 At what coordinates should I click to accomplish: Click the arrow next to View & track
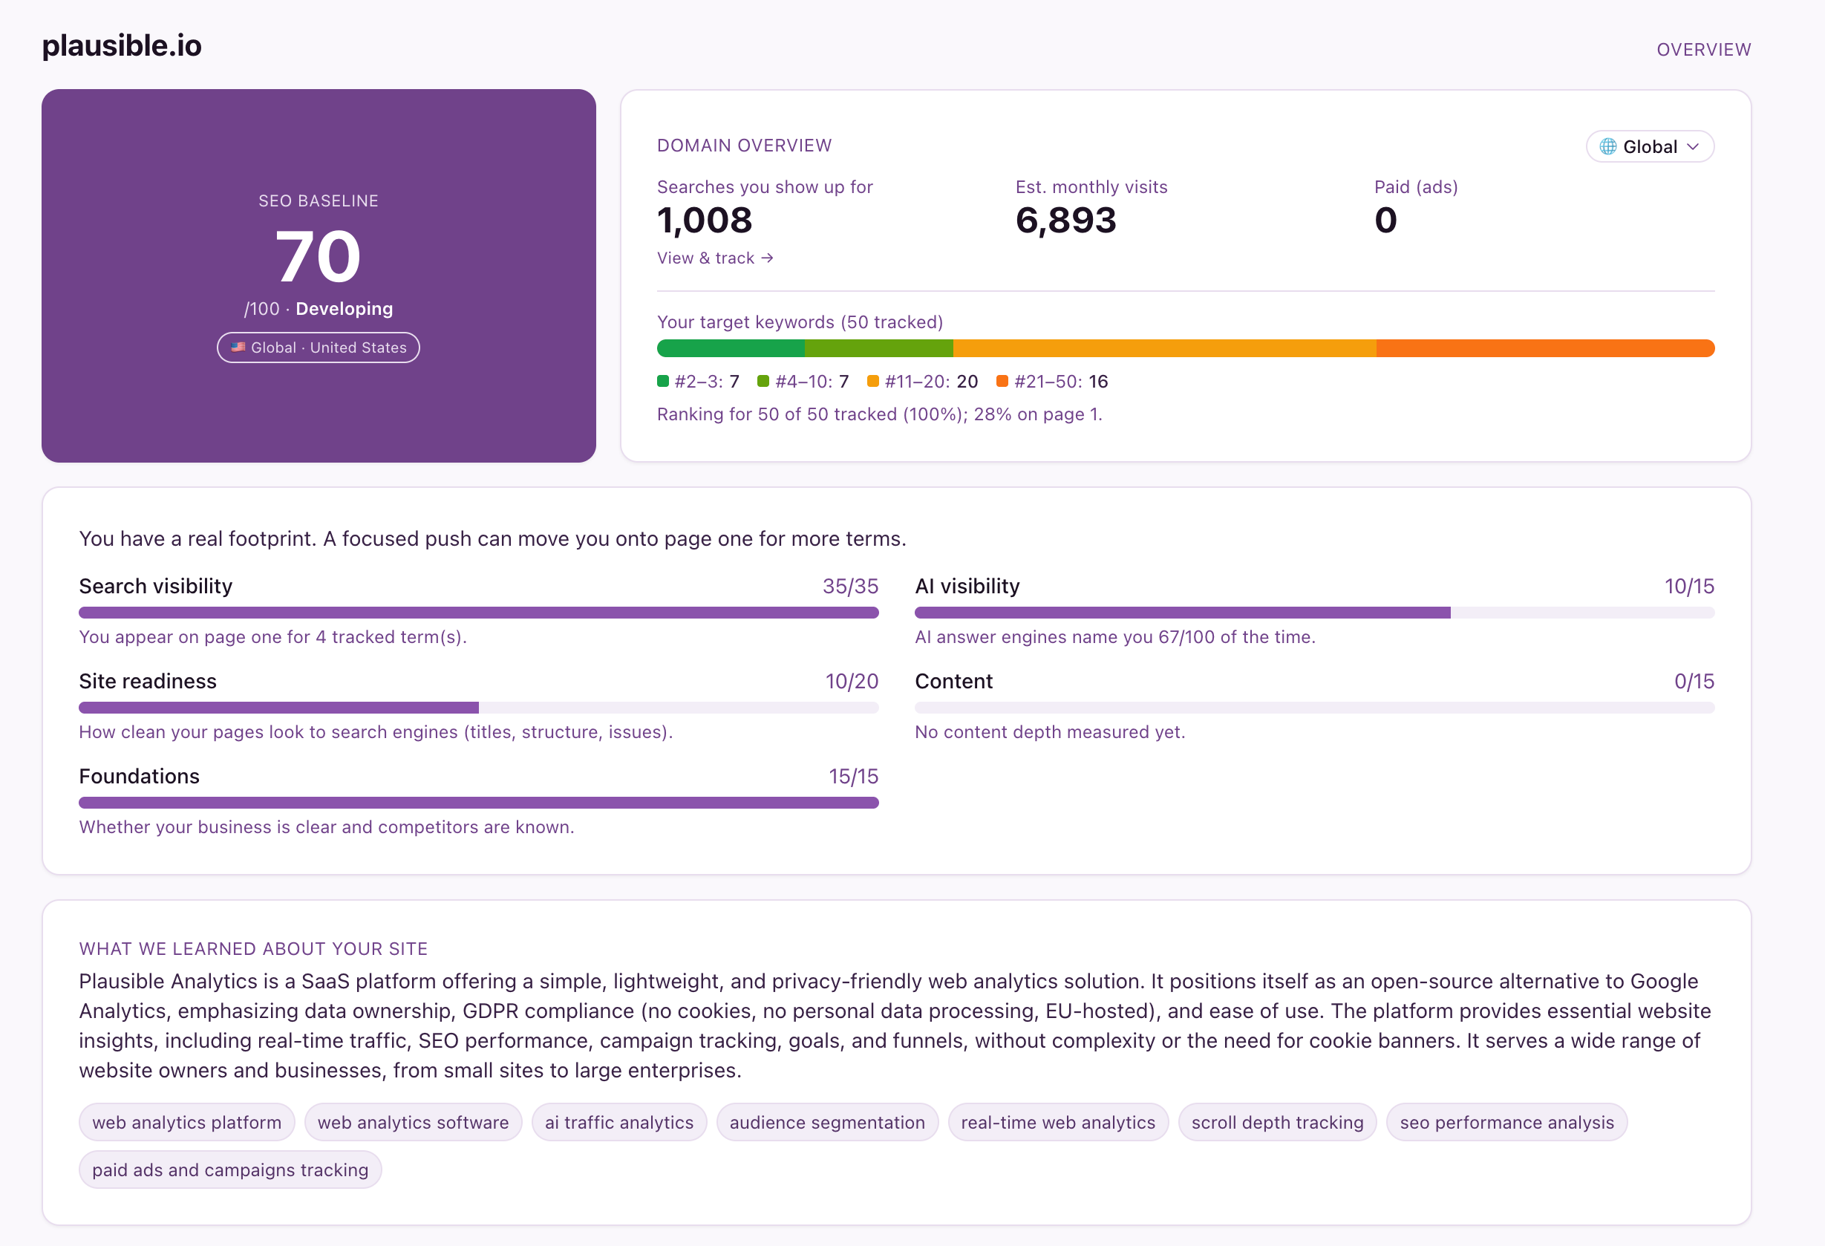pyautogui.click(x=767, y=258)
